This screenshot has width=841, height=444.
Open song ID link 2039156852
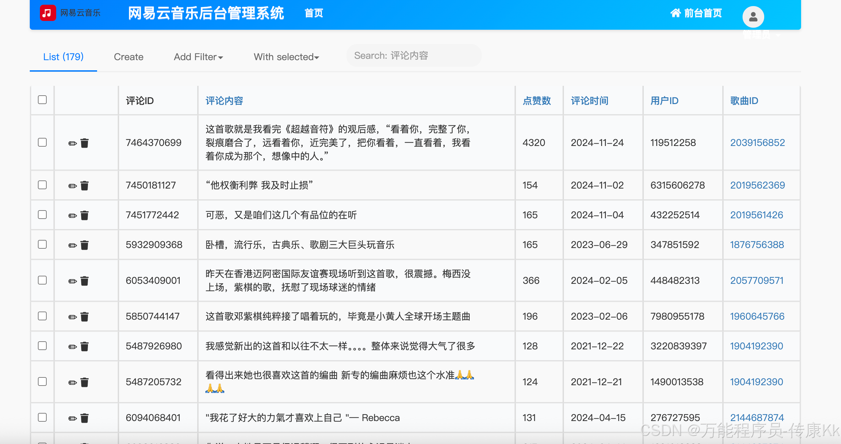(757, 143)
